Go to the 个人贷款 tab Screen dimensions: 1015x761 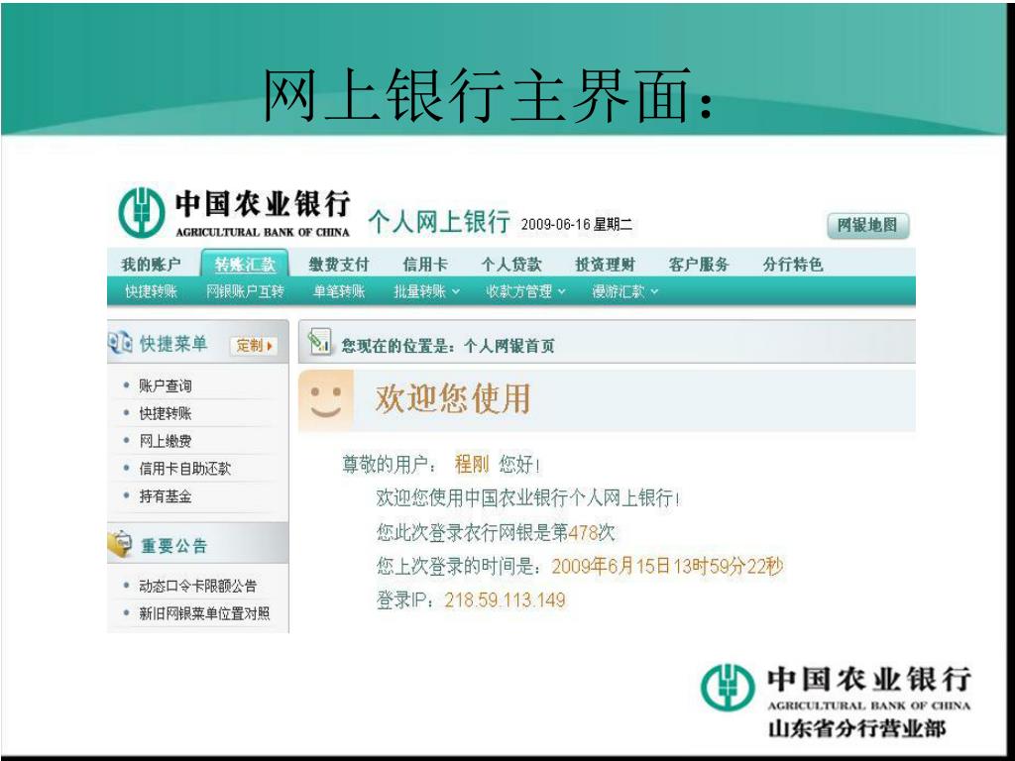(x=511, y=264)
